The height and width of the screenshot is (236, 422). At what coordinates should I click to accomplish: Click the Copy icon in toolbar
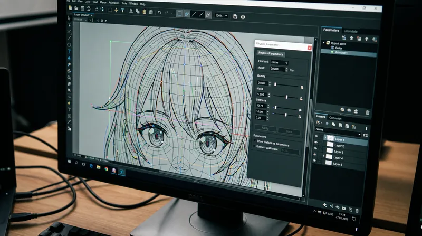tap(138, 11)
